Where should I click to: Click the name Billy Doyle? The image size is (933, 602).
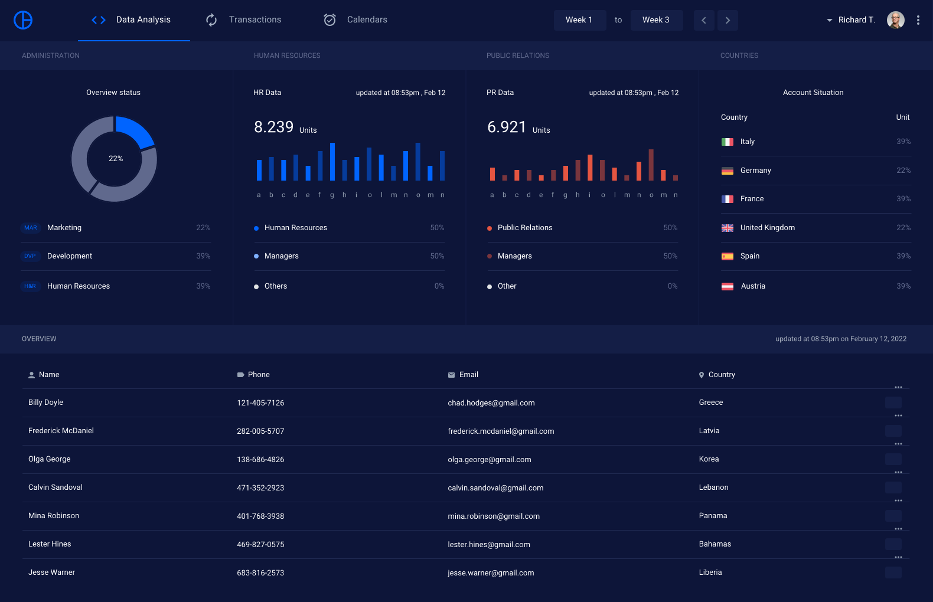45,403
